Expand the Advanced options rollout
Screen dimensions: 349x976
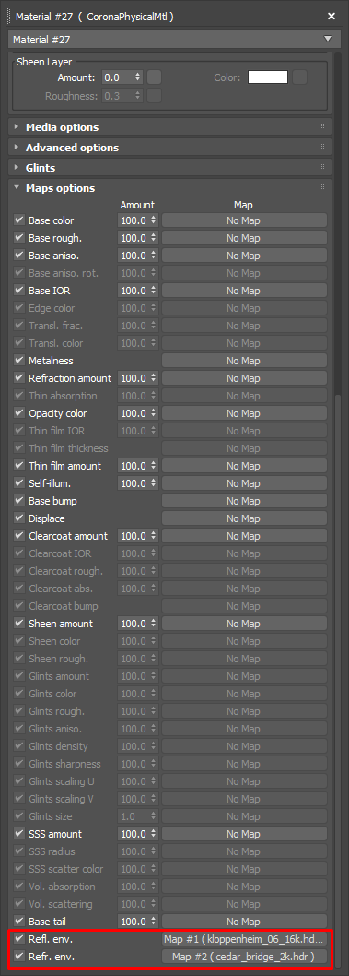coord(170,148)
